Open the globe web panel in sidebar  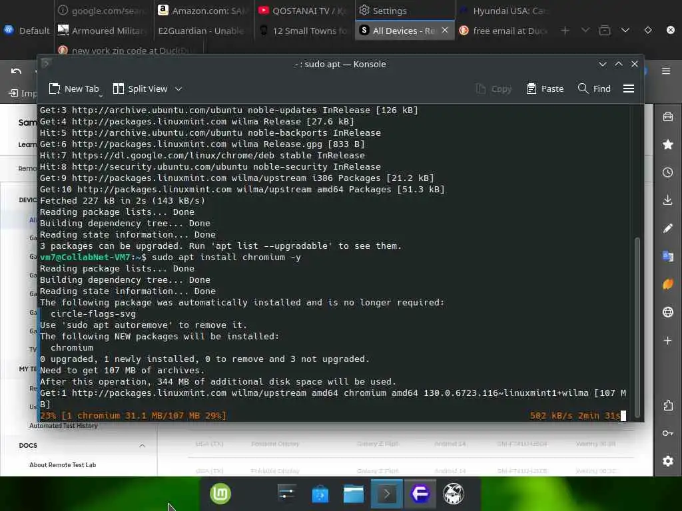point(668,312)
